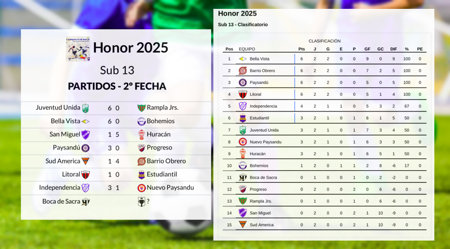Click the Estudiantil crest in match list
450x249 pixels.
[141, 175]
